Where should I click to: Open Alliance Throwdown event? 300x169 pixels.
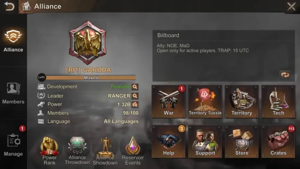point(77,151)
